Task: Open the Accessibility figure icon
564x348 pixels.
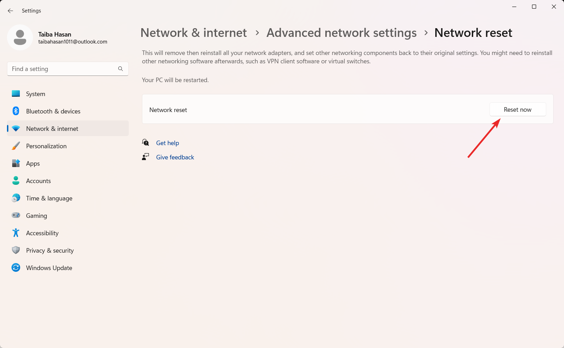Action: click(16, 233)
